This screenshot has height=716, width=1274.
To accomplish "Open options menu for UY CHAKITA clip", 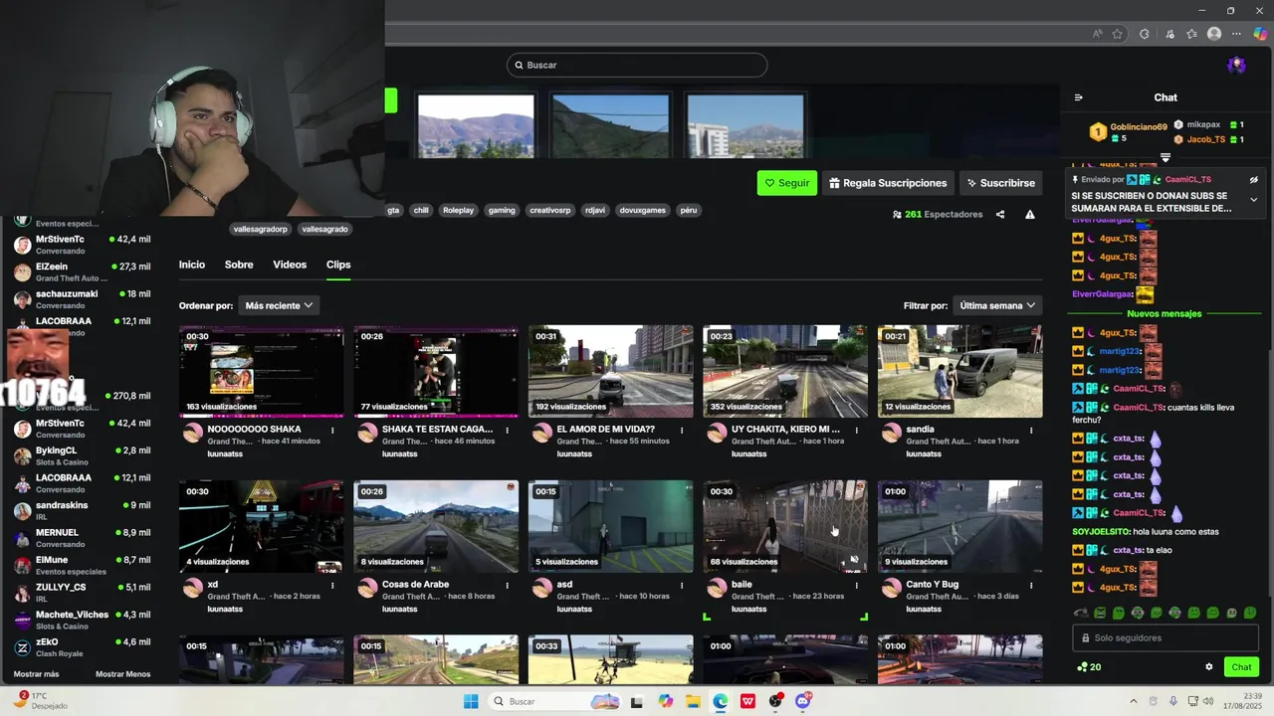I will (x=857, y=431).
